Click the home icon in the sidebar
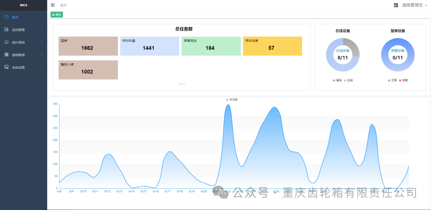The width and height of the screenshot is (431, 210). pos(6,17)
